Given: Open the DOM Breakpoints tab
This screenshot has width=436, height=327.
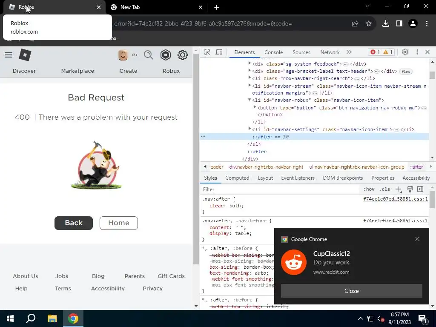Looking at the screenshot, I should [343, 178].
